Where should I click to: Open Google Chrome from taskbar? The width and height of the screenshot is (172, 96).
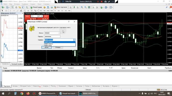21,94
